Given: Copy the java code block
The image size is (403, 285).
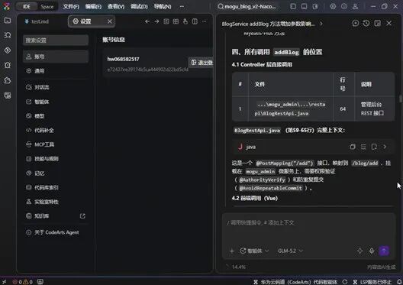Looking at the screenshot, I should point(353,147).
